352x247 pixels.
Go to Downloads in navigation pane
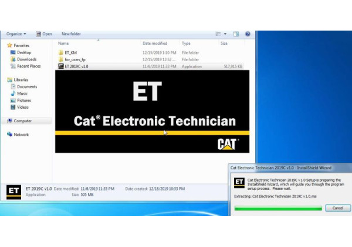click(x=26, y=59)
